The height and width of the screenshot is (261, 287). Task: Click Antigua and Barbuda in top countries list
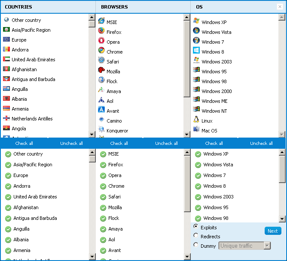point(34,79)
